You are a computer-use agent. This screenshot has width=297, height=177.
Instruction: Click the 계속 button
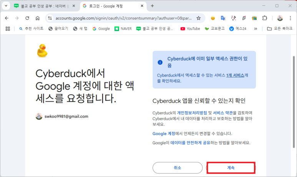point(231,168)
